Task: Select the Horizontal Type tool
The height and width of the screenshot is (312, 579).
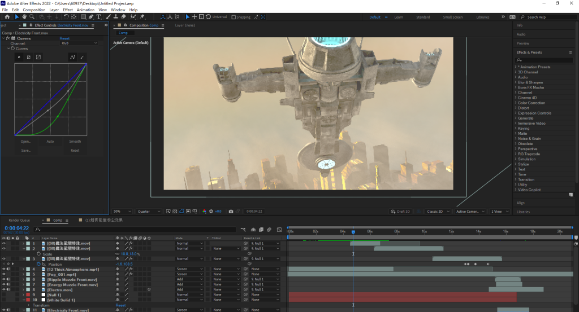Action: tap(98, 16)
